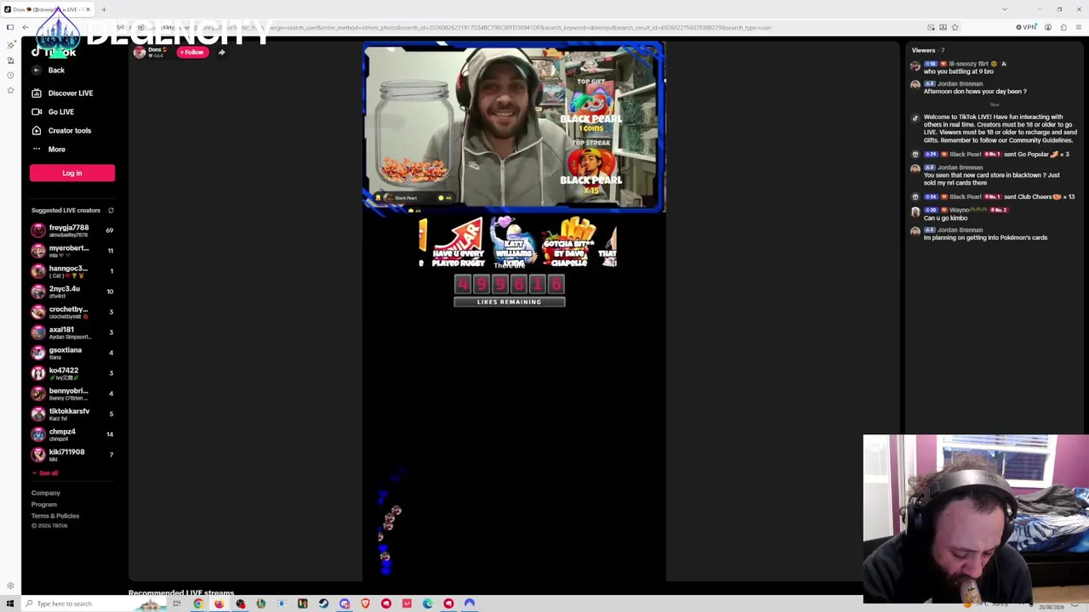The image size is (1089, 612).
Task: Select suggested creator ko47422
Action: [72, 373]
